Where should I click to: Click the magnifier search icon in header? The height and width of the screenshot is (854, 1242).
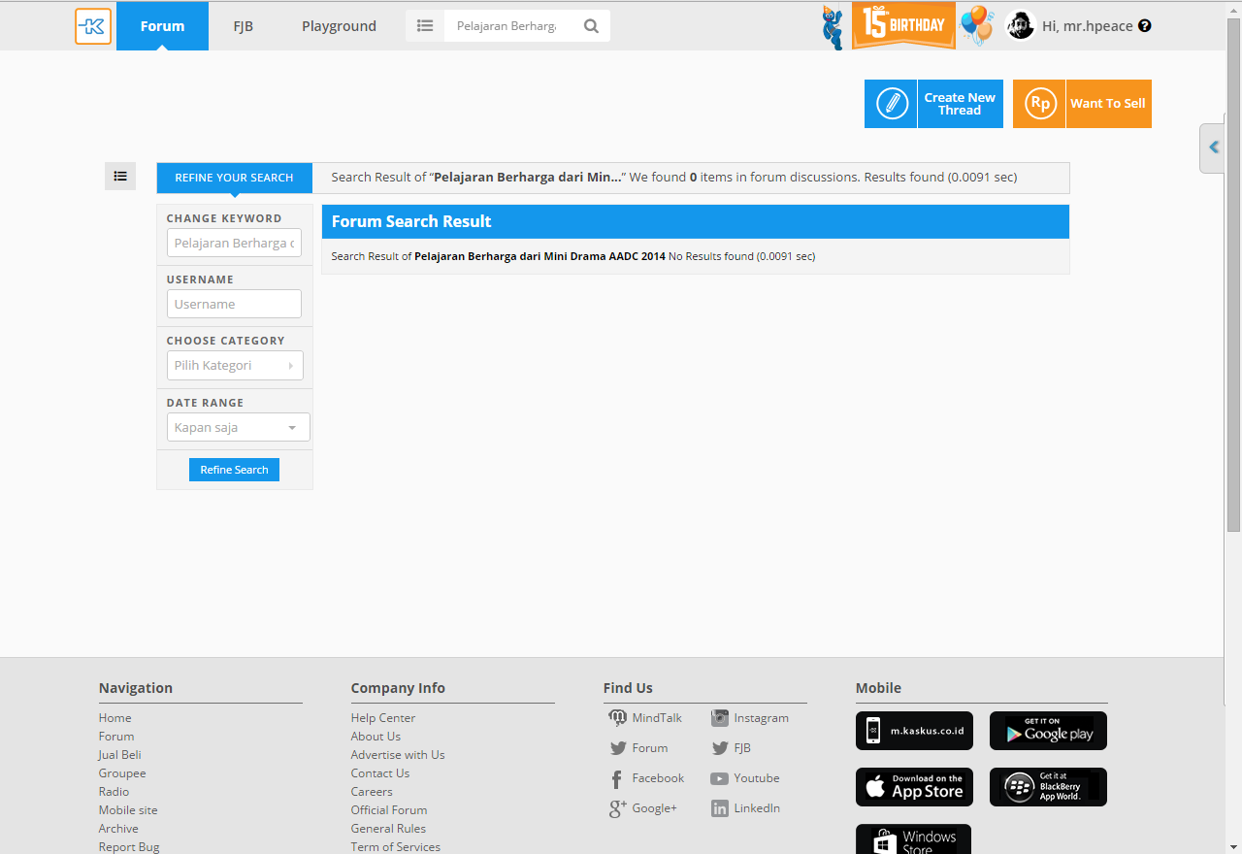tap(591, 26)
